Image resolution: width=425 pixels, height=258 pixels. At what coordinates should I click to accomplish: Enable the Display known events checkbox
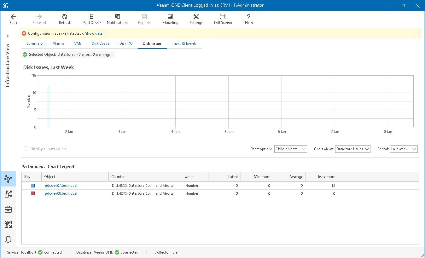click(x=26, y=149)
